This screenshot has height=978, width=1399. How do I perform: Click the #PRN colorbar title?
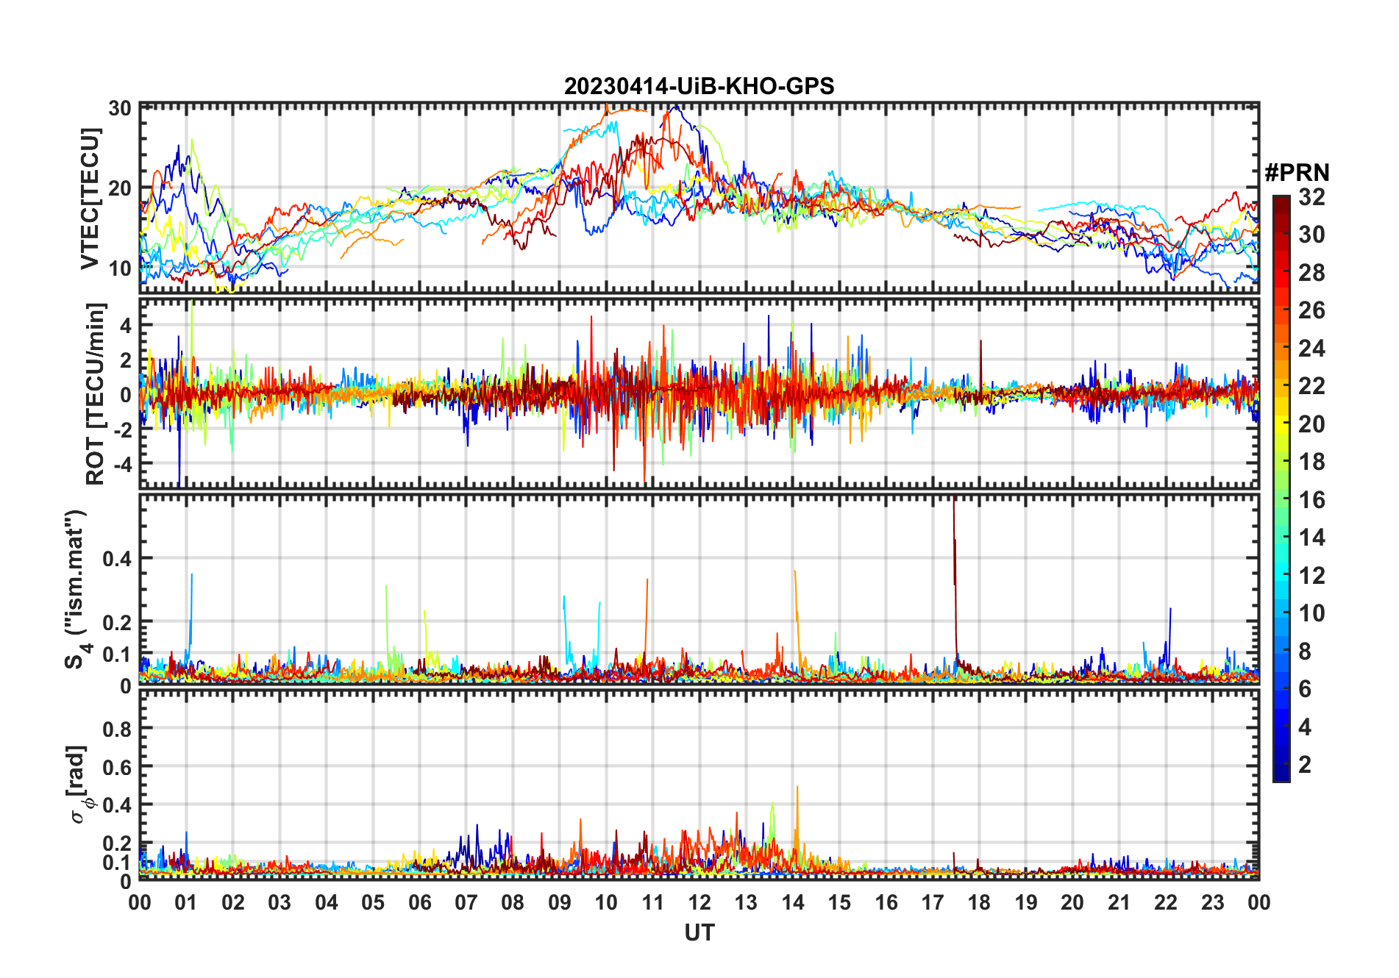[x=1297, y=173]
